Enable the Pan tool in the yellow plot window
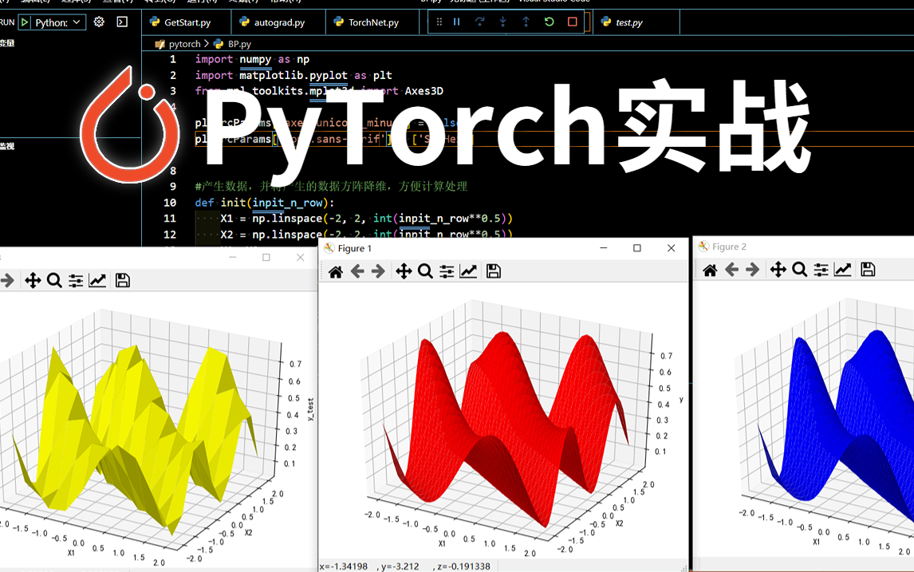 click(x=33, y=281)
